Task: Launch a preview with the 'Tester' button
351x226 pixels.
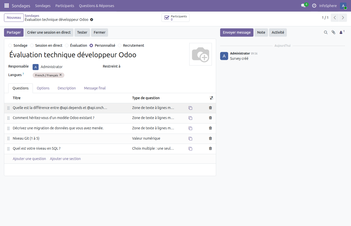Action: point(82,32)
